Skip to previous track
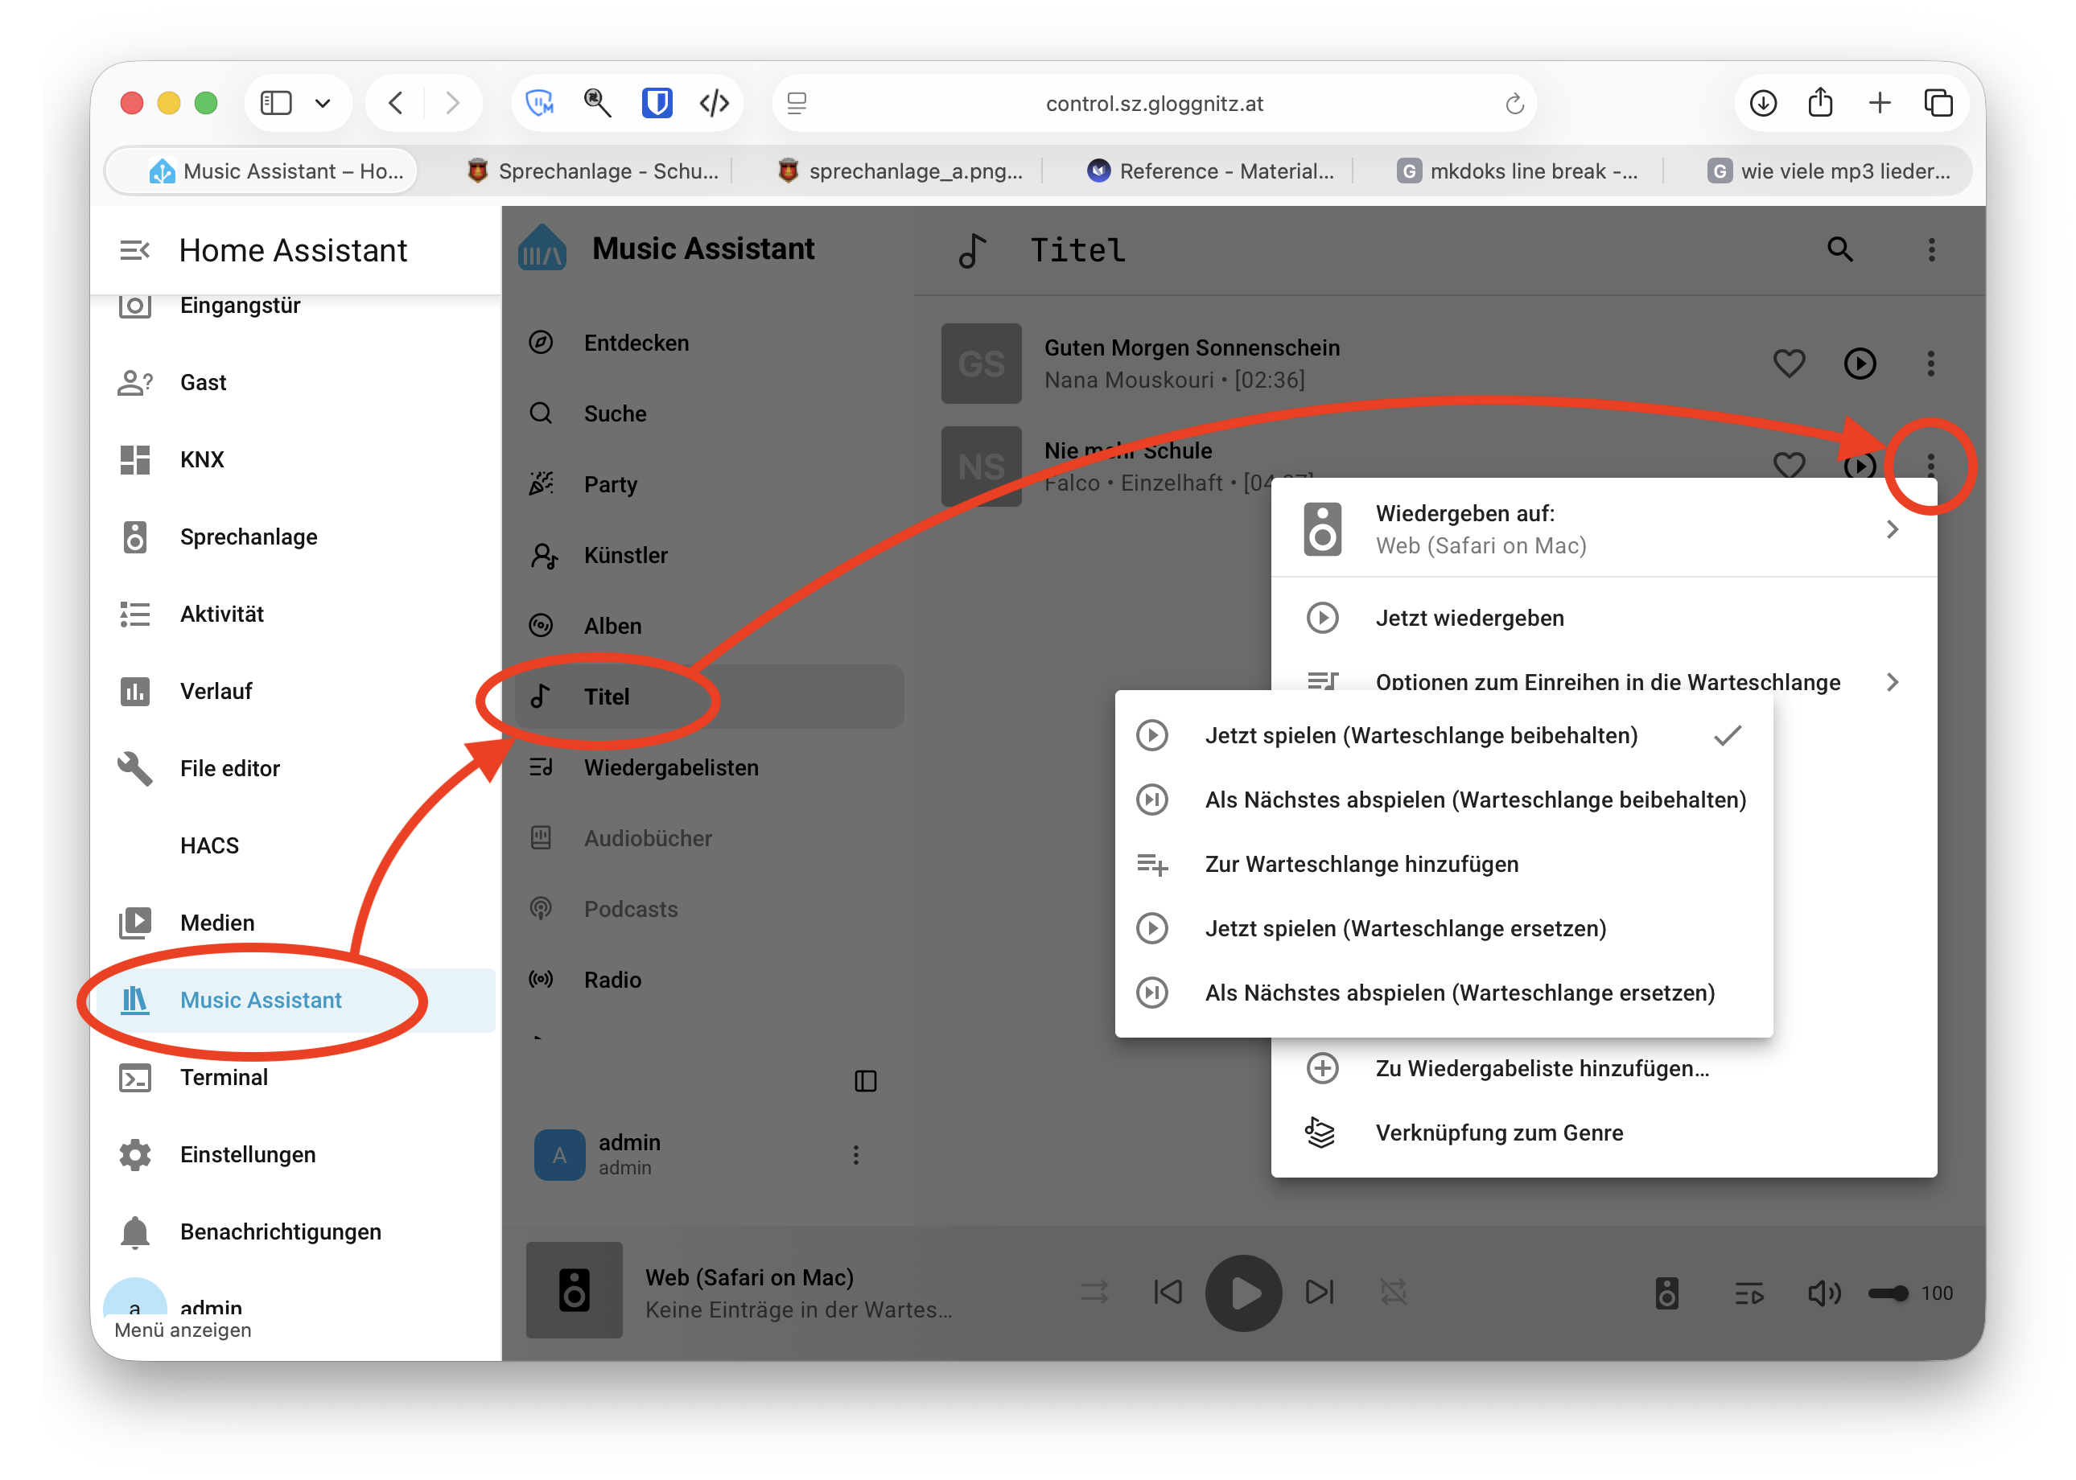2076x1480 pixels. tap(1167, 1293)
